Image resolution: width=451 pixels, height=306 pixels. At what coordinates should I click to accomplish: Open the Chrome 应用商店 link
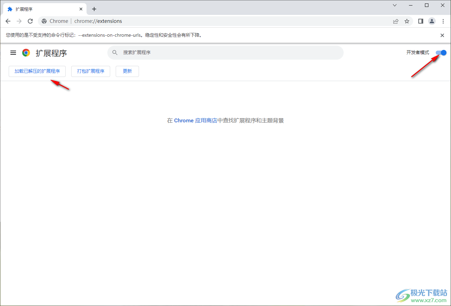click(x=196, y=121)
